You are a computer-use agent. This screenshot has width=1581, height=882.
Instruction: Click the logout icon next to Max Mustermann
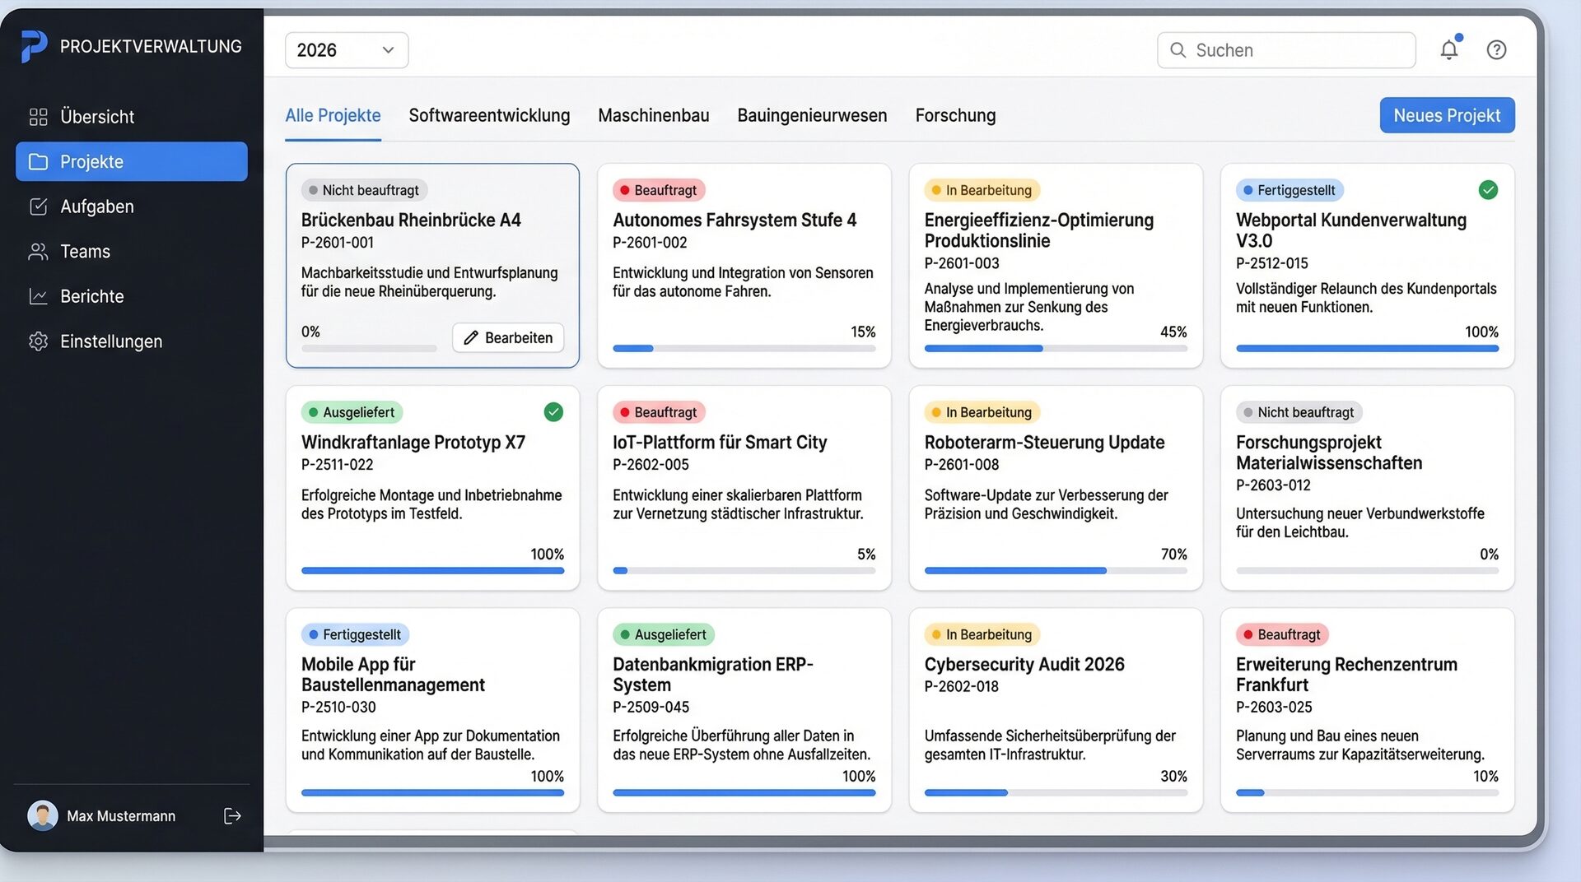tap(233, 815)
